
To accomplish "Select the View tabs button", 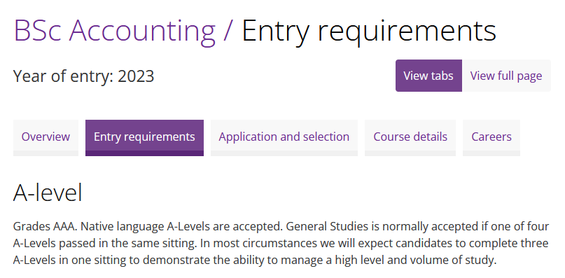I will (x=428, y=76).
